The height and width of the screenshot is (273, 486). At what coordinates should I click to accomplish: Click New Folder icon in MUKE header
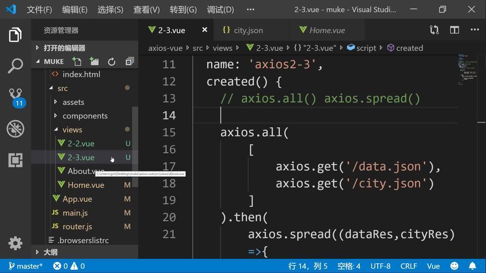point(94,62)
